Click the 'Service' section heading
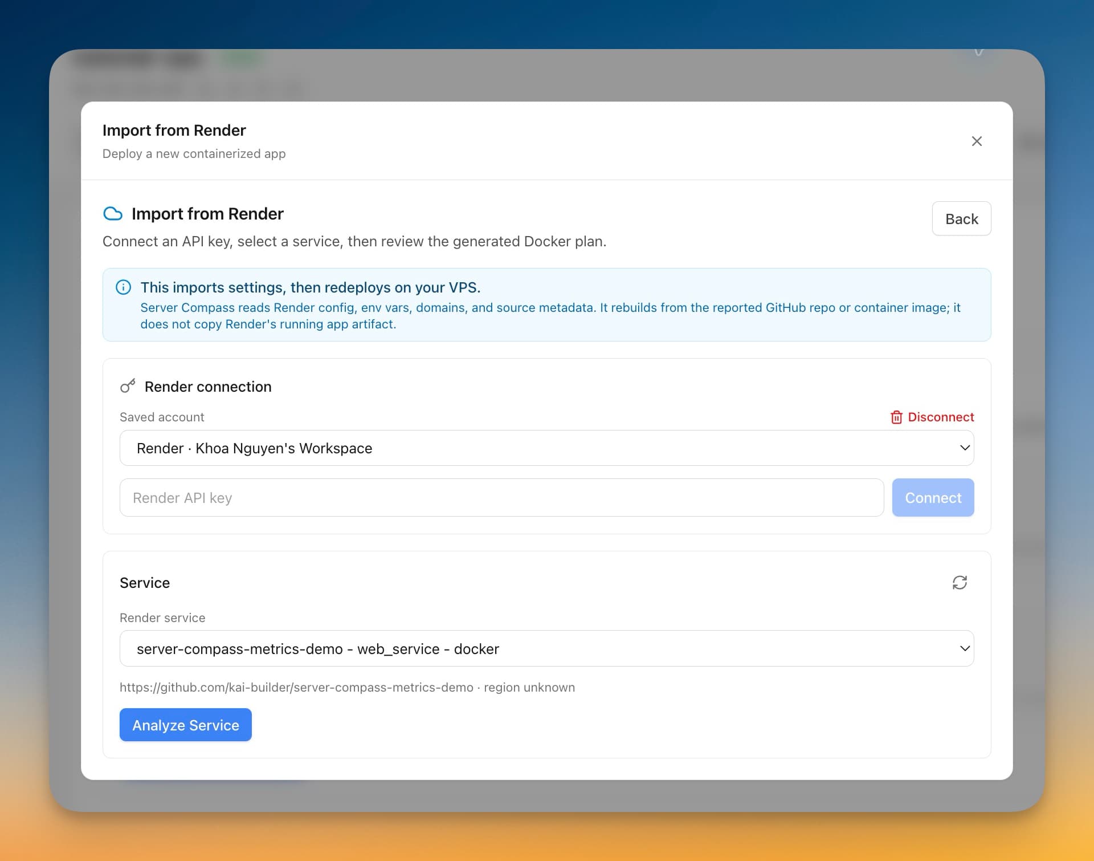This screenshot has width=1094, height=861. click(x=145, y=583)
